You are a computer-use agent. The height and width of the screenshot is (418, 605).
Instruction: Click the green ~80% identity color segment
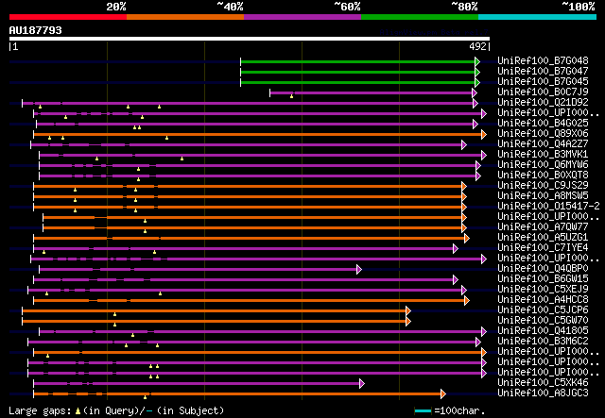coord(420,17)
